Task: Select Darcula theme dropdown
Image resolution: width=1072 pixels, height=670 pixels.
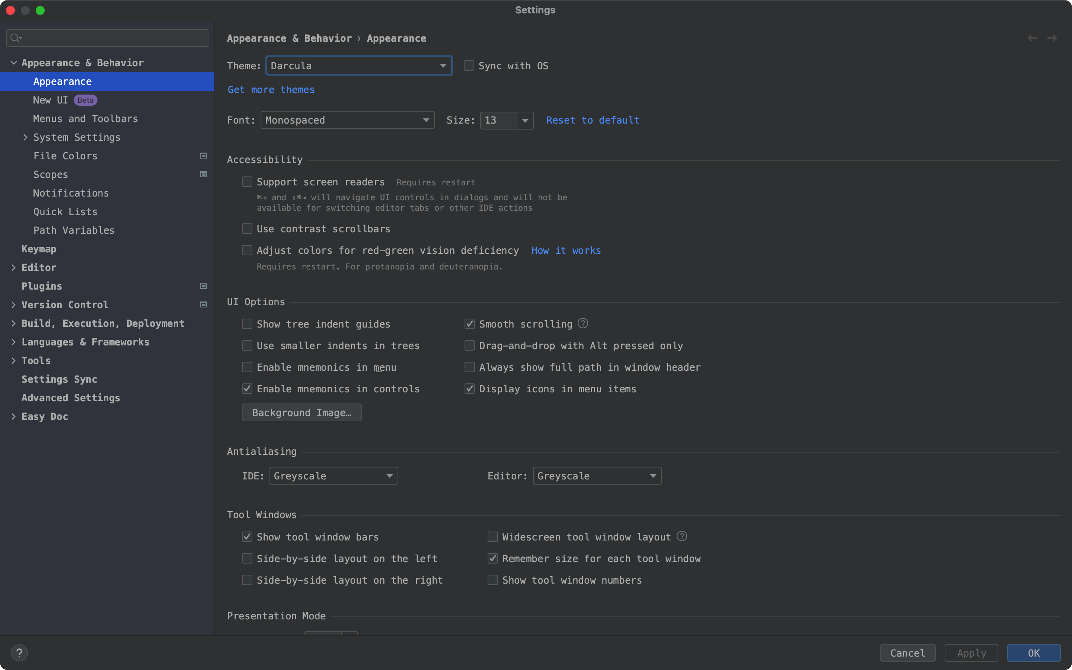Action: pos(357,66)
